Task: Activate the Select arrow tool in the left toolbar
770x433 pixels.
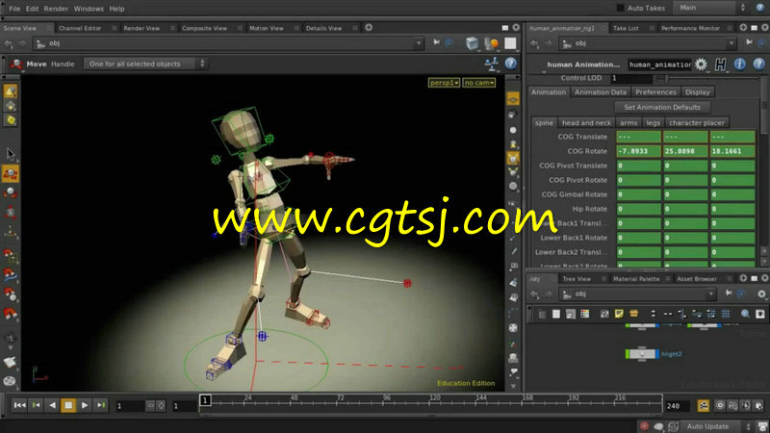Action: (11, 154)
